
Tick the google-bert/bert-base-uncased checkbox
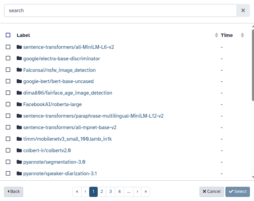(8, 81)
